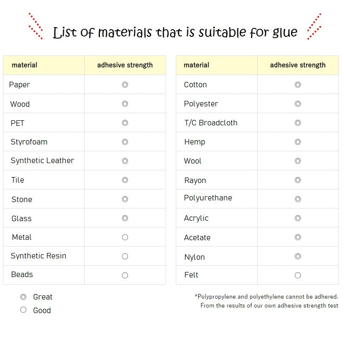Viewport: 344px width, 344px height.
Task: Select the double-circle rating beside Cotton
Action: (298, 85)
